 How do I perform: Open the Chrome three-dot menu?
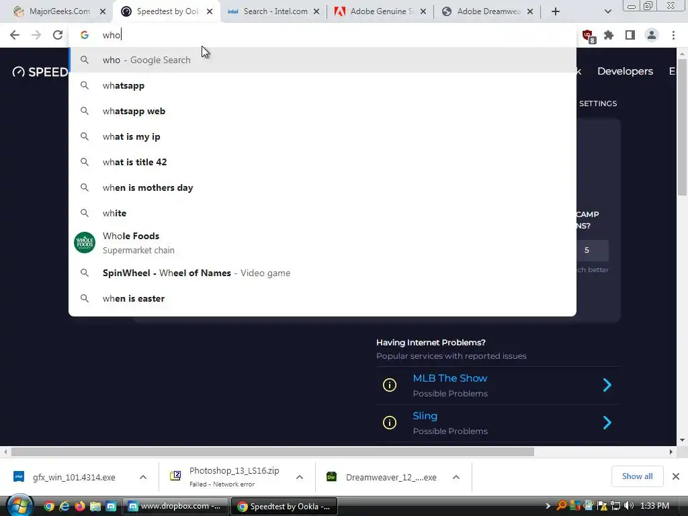click(673, 35)
